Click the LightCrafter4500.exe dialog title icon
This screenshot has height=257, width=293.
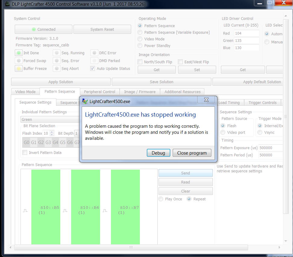(85, 102)
